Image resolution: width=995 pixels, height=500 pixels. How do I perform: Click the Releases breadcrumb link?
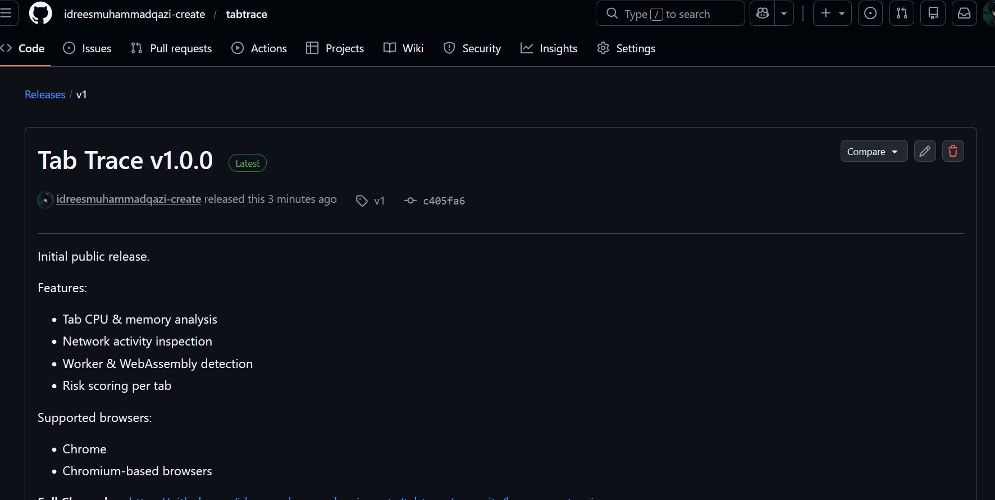pyautogui.click(x=45, y=94)
